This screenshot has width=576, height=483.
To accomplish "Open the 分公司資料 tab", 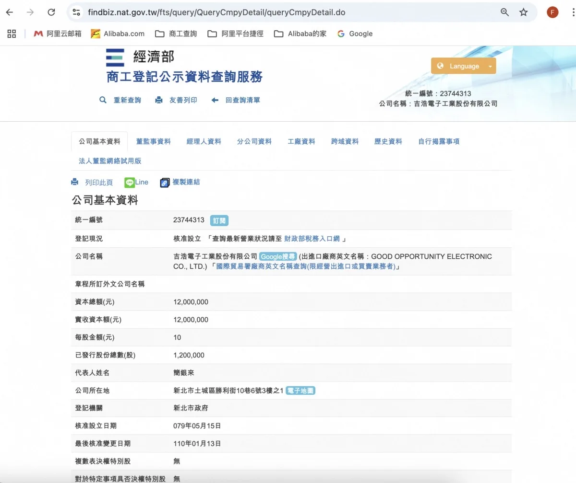I will [254, 141].
